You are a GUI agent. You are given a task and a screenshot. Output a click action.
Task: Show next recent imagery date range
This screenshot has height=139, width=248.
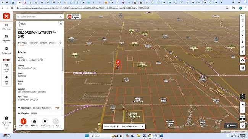click(142, 126)
